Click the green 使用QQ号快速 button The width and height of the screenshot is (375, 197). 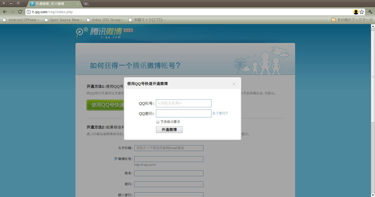pyautogui.click(x=105, y=105)
